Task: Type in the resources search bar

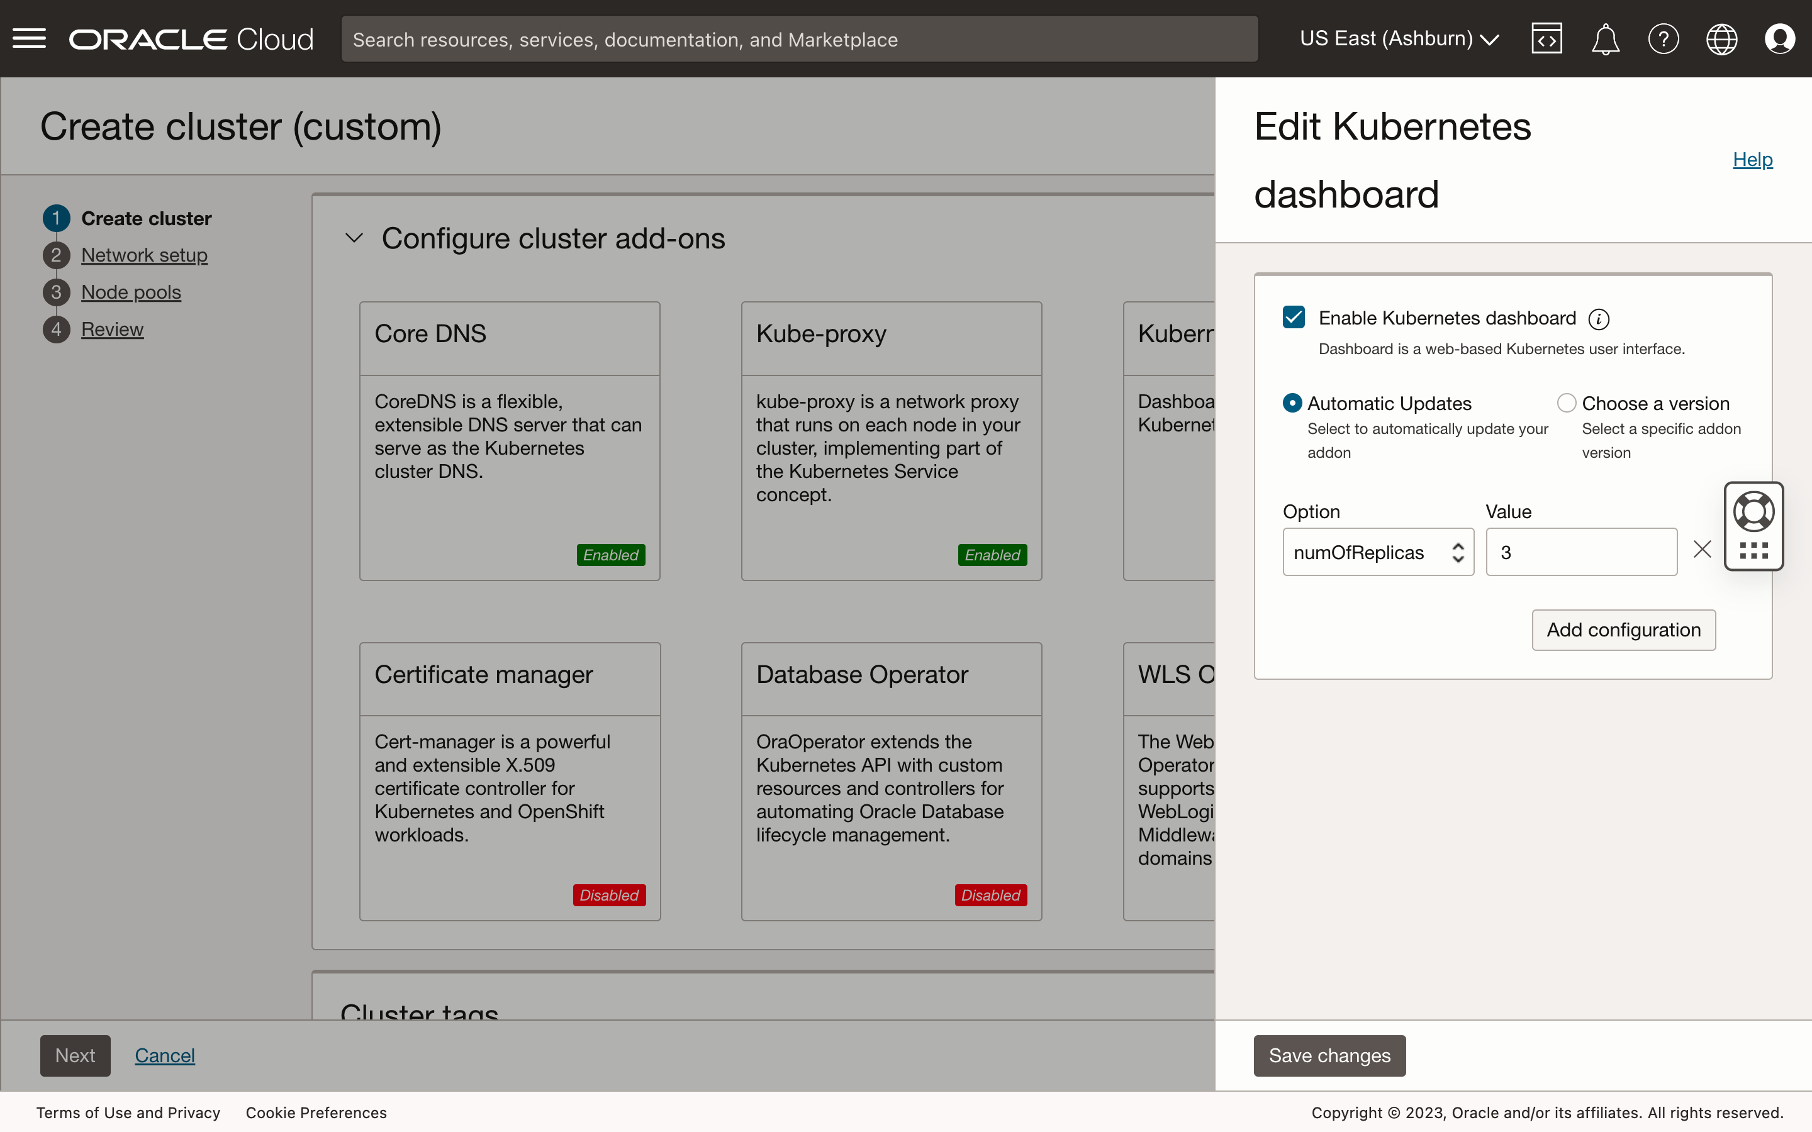Action: click(798, 38)
